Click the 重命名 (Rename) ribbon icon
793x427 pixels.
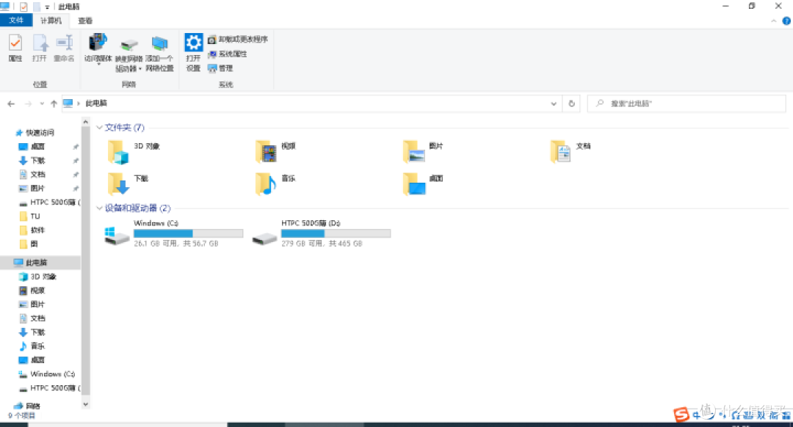click(x=64, y=48)
